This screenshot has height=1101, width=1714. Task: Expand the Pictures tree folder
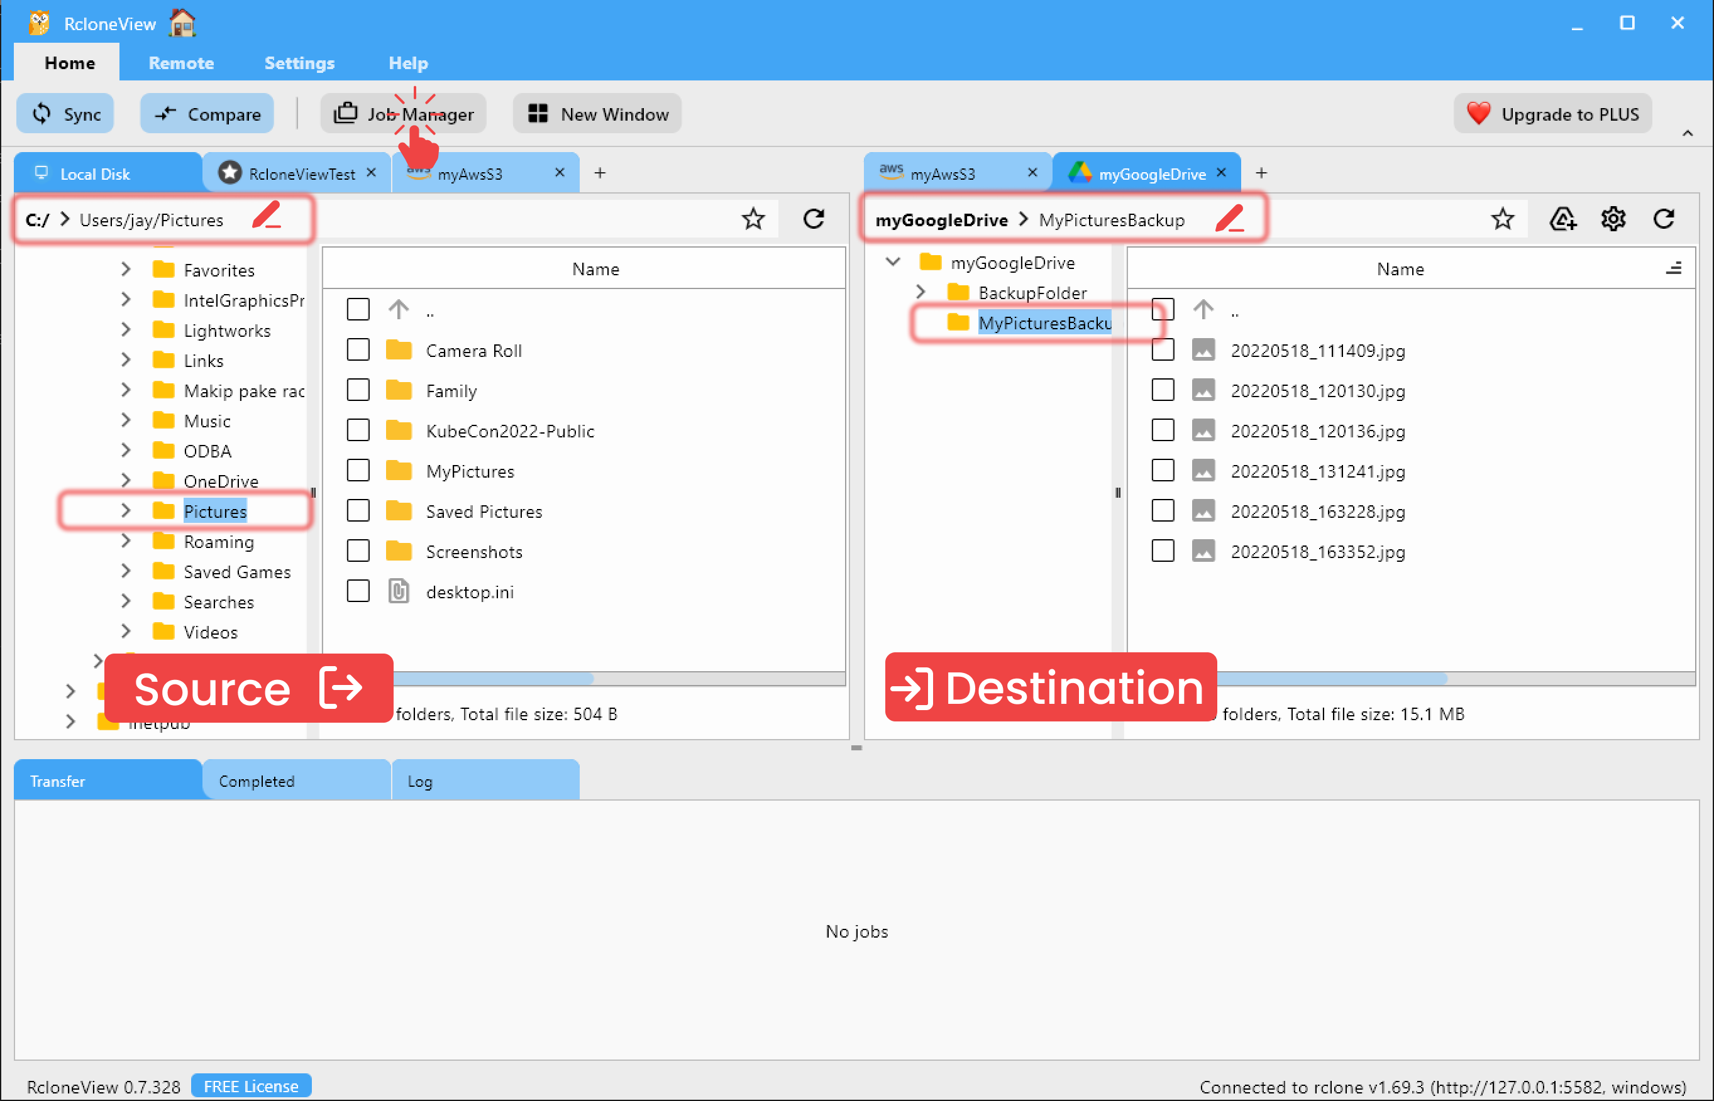coord(126,510)
